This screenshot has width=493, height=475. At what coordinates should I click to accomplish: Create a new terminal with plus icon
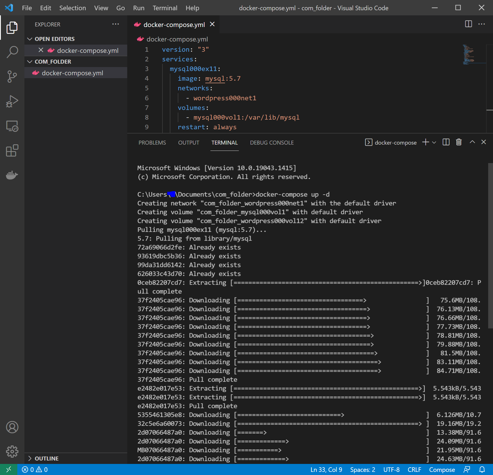(425, 142)
